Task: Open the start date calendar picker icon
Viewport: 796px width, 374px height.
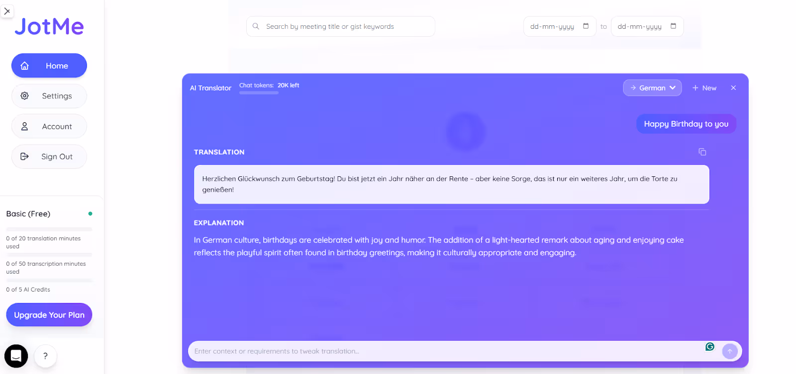Action: click(586, 26)
